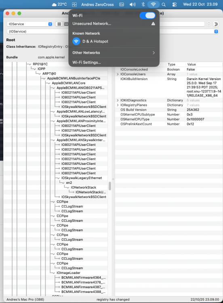Click the search field stepper arrows
This screenshot has height=303, width=223.
tap(209, 24)
